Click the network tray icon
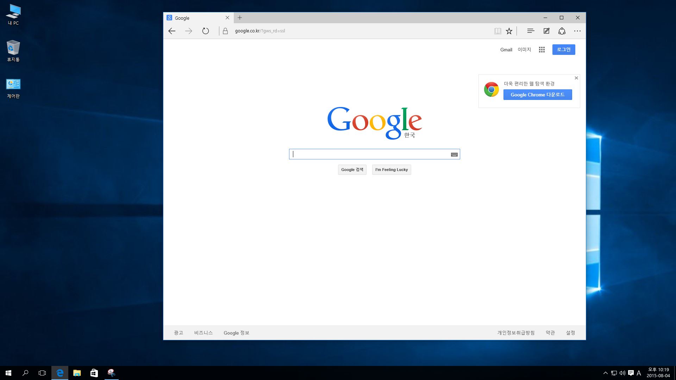Viewport: 676px width, 380px height. [x=614, y=373]
